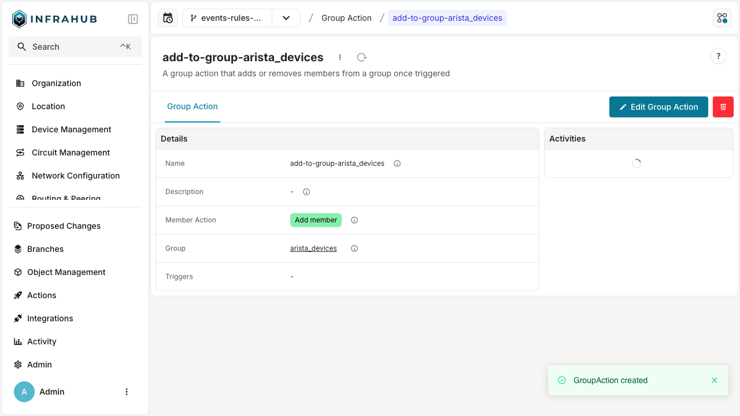
Task: Switch to the Group Action tab
Action: 193,106
